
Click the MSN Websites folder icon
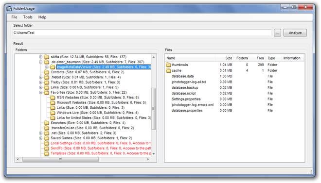click(53, 98)
